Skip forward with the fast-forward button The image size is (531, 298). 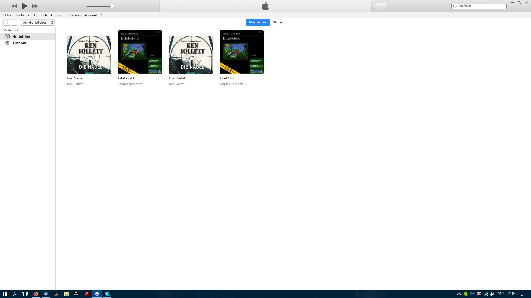[x=35, y=6]
